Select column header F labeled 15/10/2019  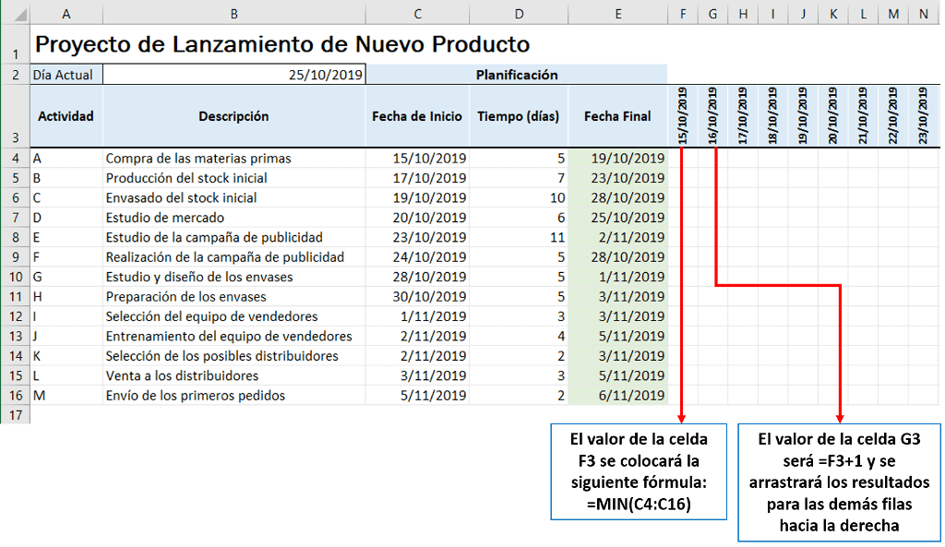click(x=683, y=14)
